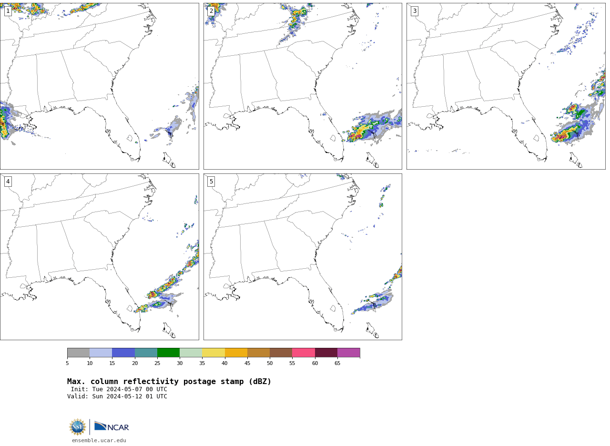Click the colorbar tick label 35
This screenshot has width=610, height=446.
[x=202, y=364]
